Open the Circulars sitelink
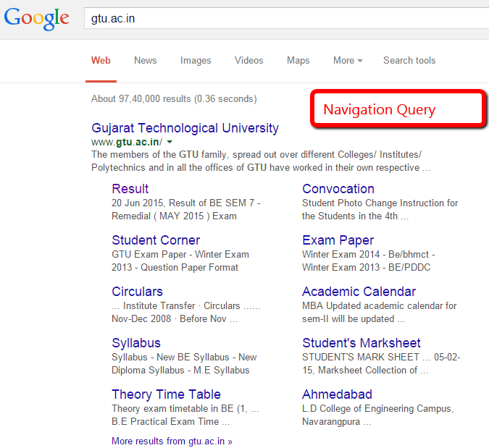This screenshot has height=448, width=489. click(137, 292)
